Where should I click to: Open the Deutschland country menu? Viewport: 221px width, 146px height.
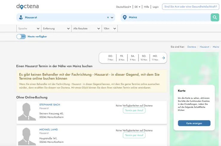[x=123, y=7]
